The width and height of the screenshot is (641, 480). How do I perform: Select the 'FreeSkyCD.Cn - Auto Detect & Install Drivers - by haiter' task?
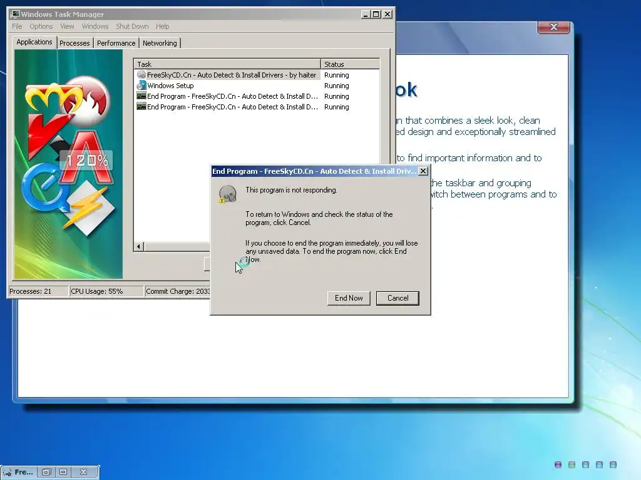point(227,75)
